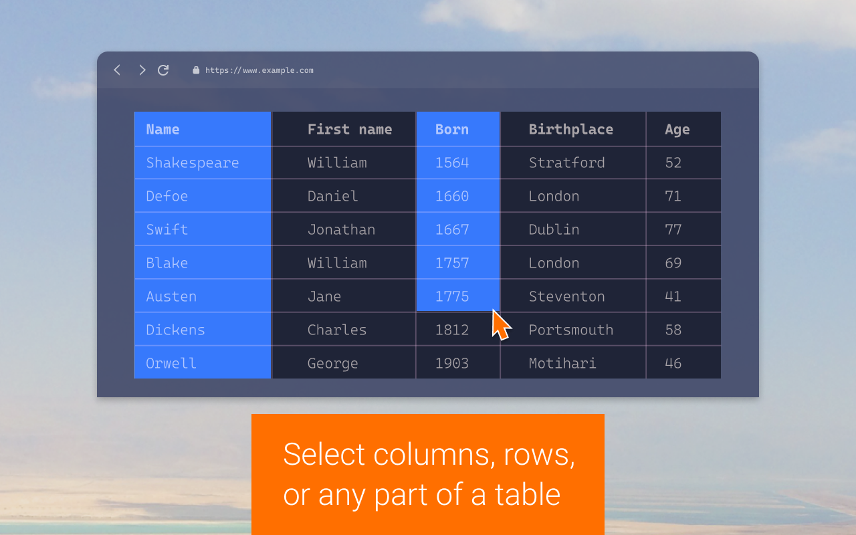Click the 1775 cell in Austen's row

click(x=458, y=296)
